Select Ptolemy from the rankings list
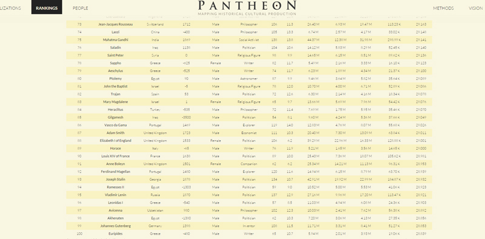This screenshot has height=239, width=485. pyautogui.click(x=115, y=79)
